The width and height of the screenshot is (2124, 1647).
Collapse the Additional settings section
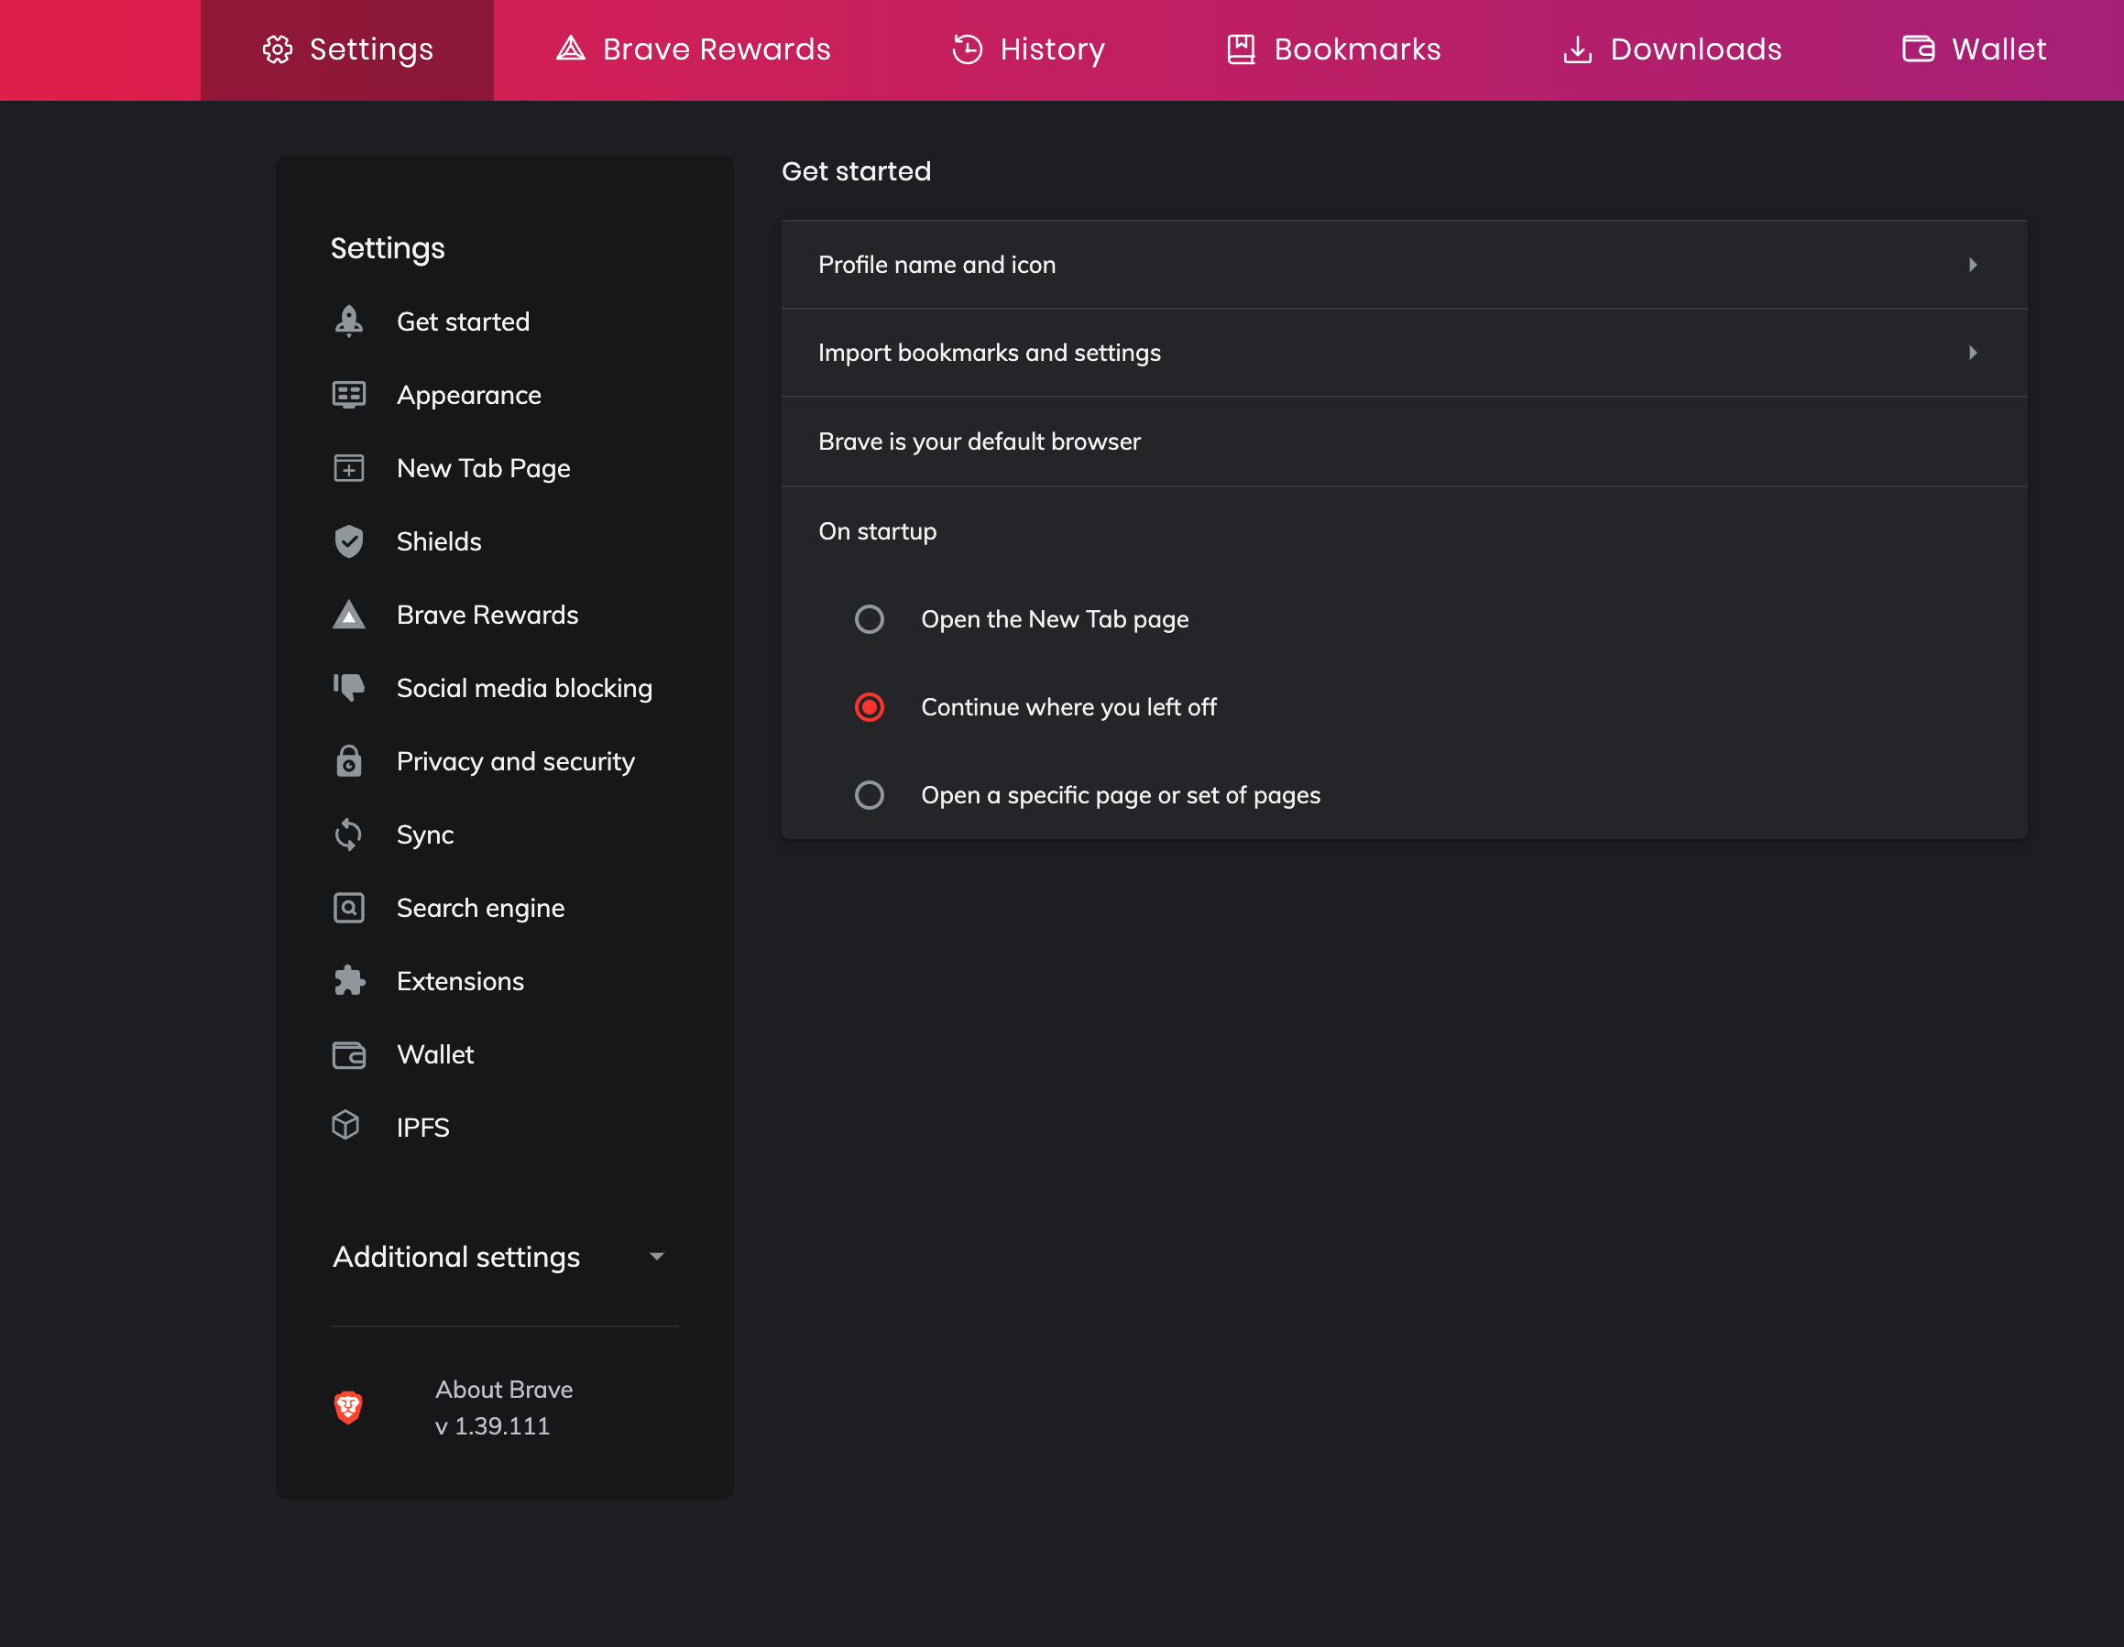(x=657, y=1256)
